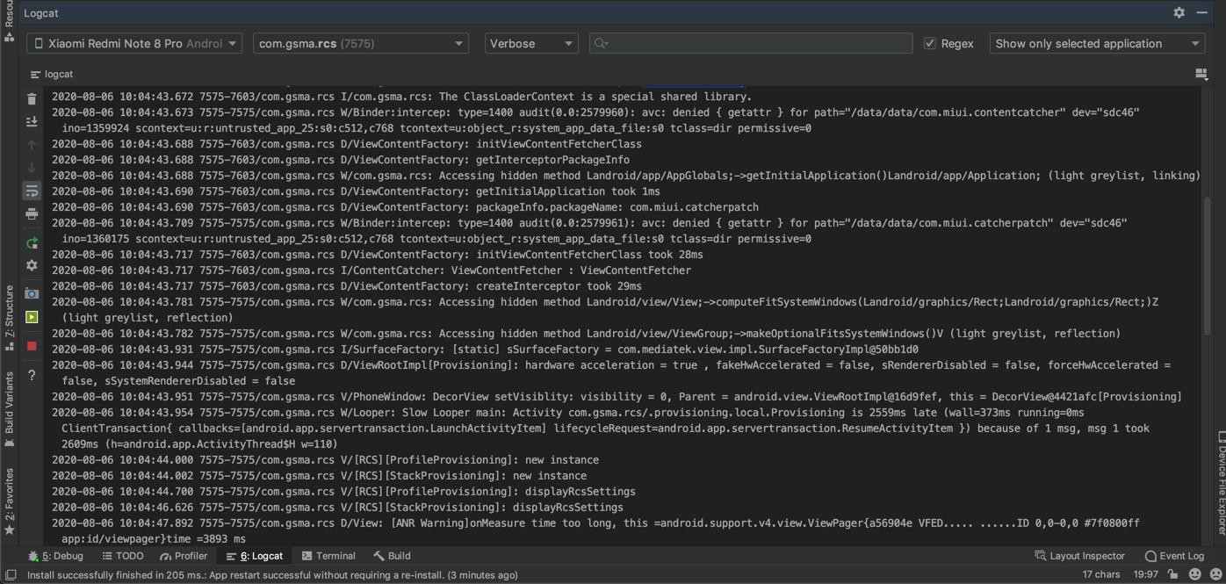Click the '[ProfileProvisioning]: new instance' log line

click(325, 460)
